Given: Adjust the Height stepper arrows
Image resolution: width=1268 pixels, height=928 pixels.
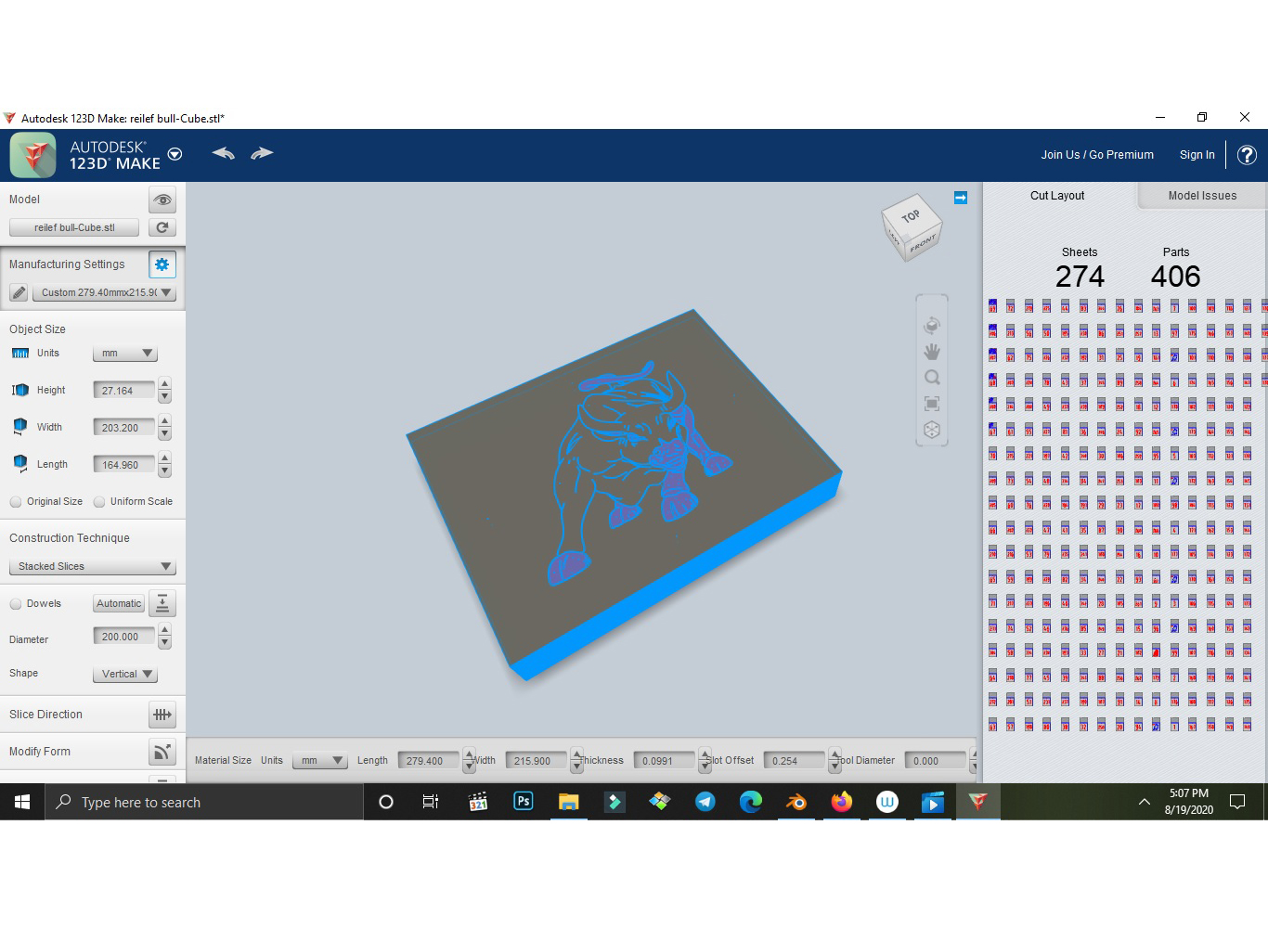Looking at the screenshot, I should [x=164, y=391].
